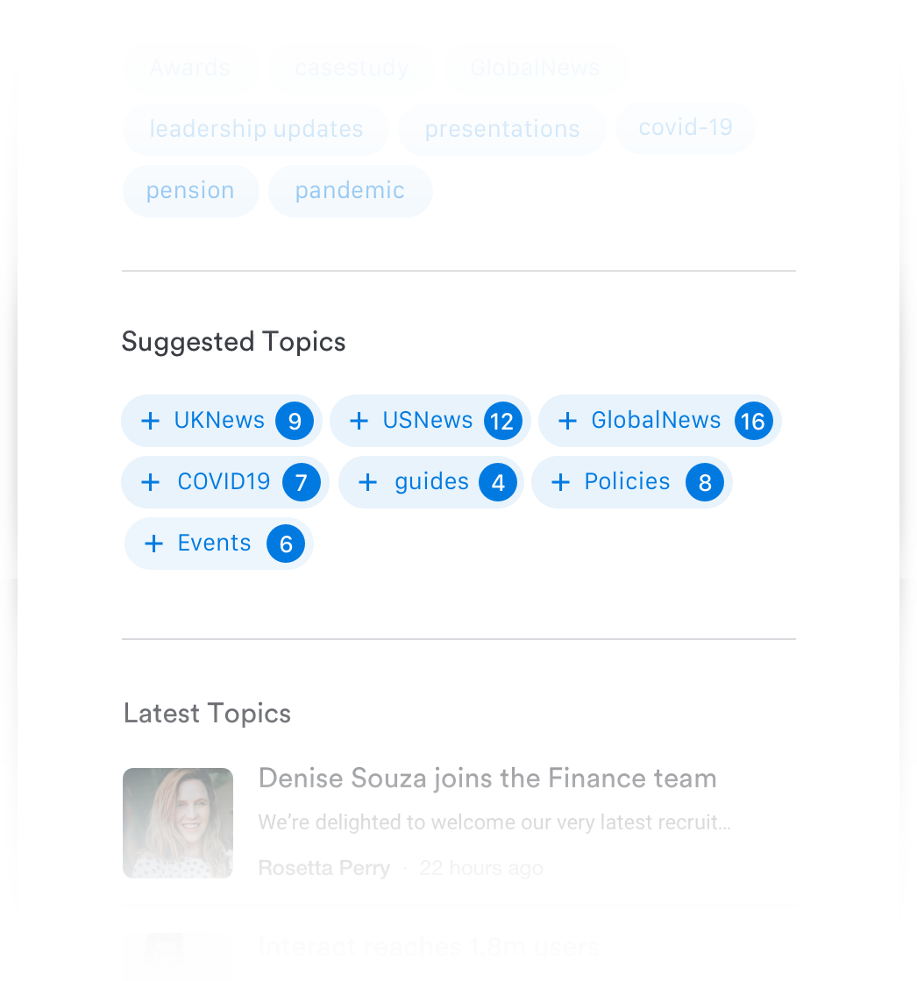The image size is (917, 981).
Task: Click the plus icon beside Events
Action: coord(154,544)
